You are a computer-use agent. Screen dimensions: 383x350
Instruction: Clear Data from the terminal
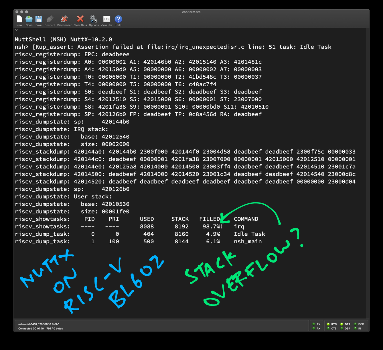pyautogui.click(x=80, y=19)
